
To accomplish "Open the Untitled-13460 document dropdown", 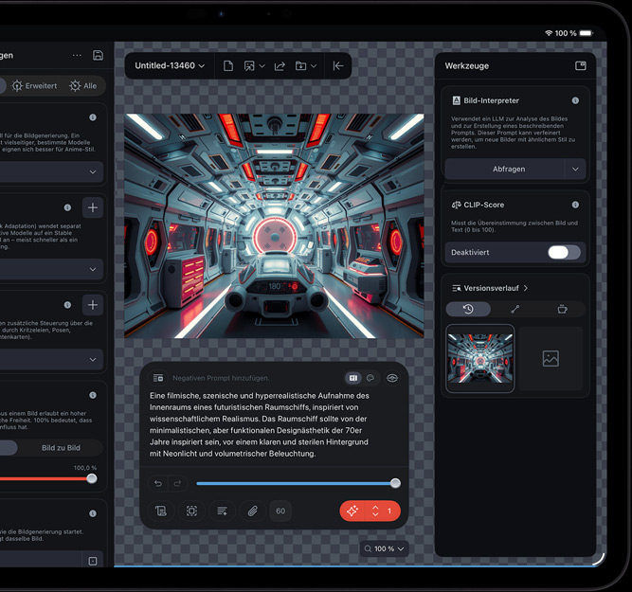I will [x=171, y=66].
